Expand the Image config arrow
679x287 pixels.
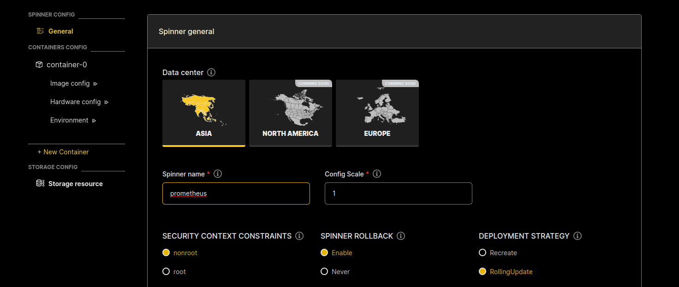pos(95,84)
